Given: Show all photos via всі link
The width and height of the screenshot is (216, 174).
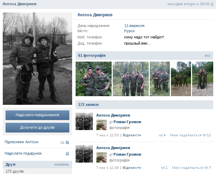Looking at the screenshot, I should click(207, 55).
